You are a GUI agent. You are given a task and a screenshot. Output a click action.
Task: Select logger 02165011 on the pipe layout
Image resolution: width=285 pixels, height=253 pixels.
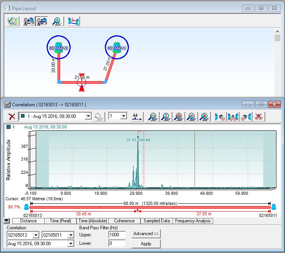(117, 47)
